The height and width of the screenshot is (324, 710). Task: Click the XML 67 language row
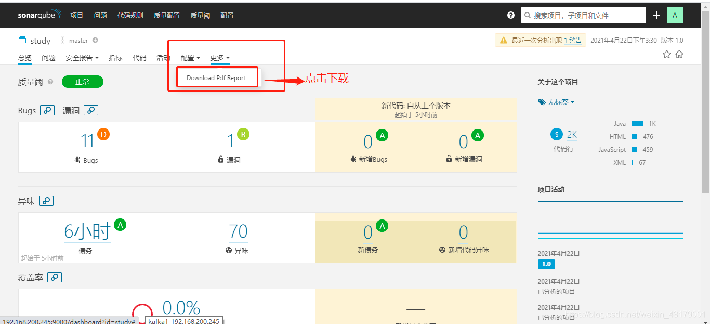[x=629, y=163]
